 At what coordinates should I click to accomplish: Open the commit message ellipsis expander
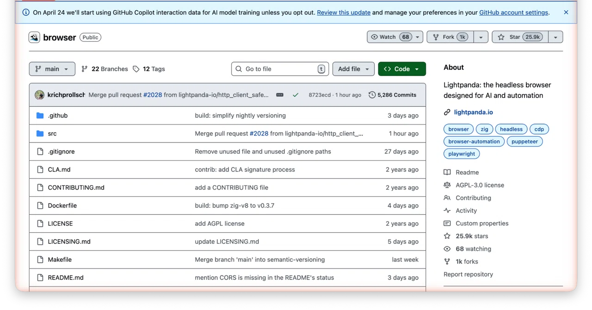pos(280,95)
